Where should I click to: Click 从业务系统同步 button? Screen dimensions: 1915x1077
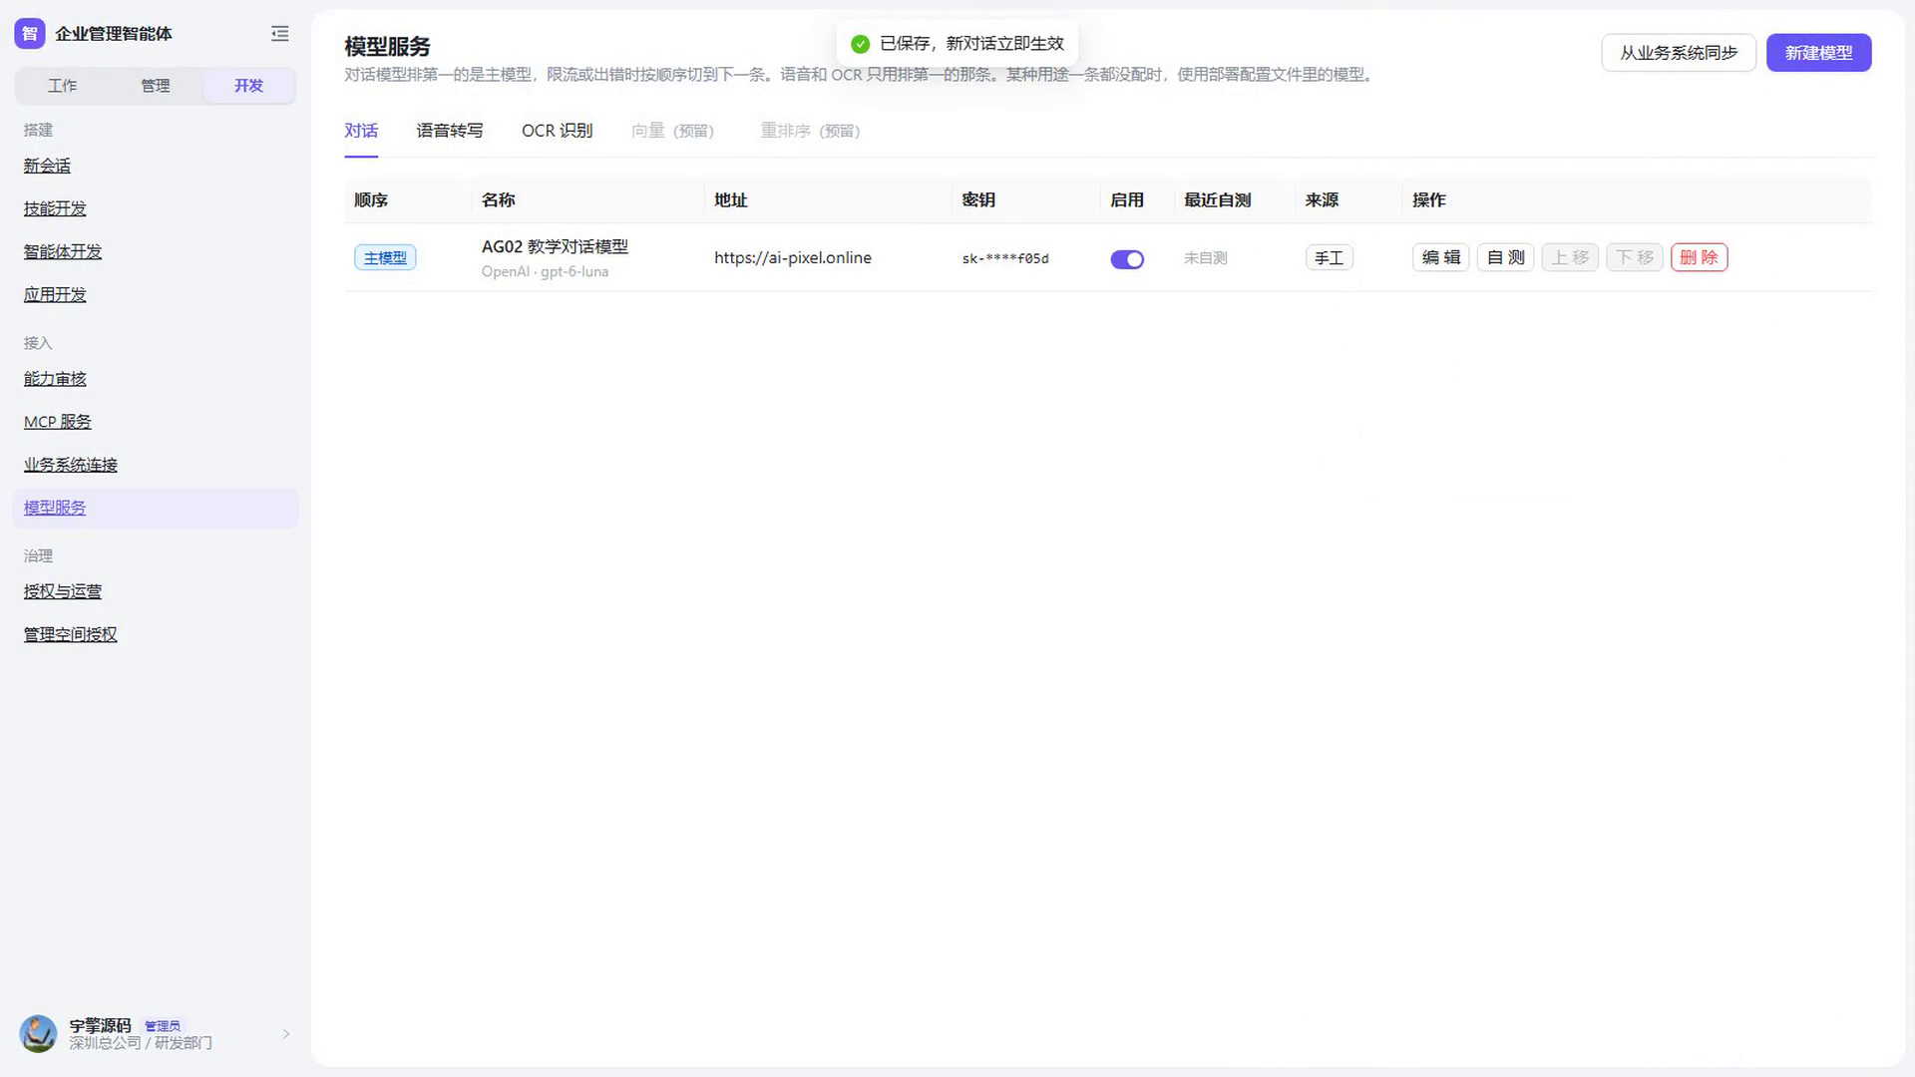[x=1679, y=53]
